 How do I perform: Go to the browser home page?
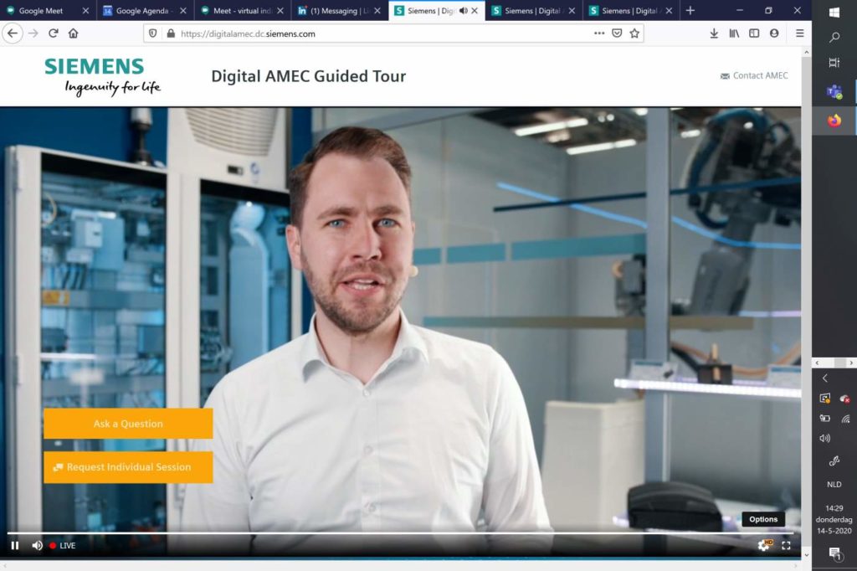(x=73, y=33)
